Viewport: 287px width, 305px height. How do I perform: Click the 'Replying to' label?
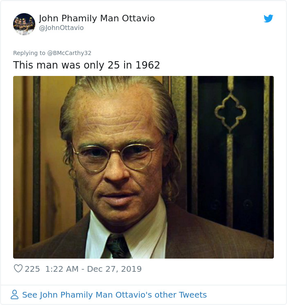coord(29,53)
